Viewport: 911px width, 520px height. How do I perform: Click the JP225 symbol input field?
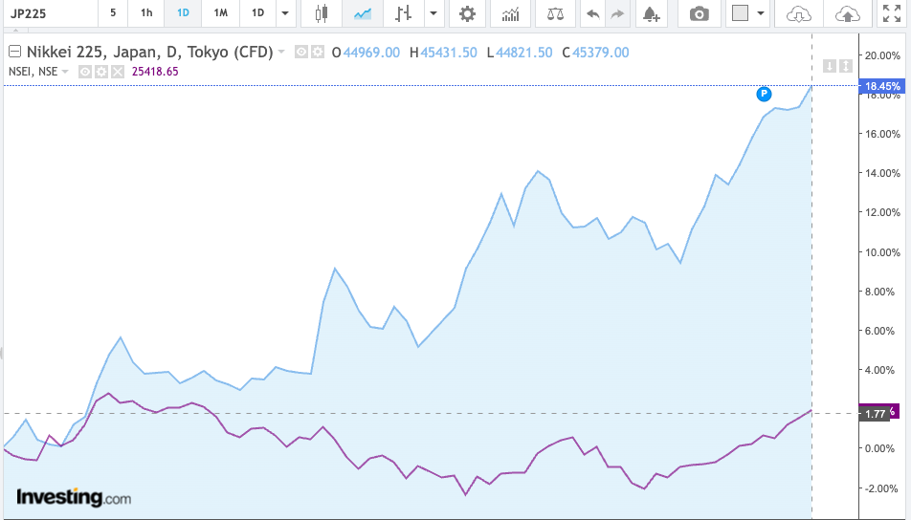48,13
